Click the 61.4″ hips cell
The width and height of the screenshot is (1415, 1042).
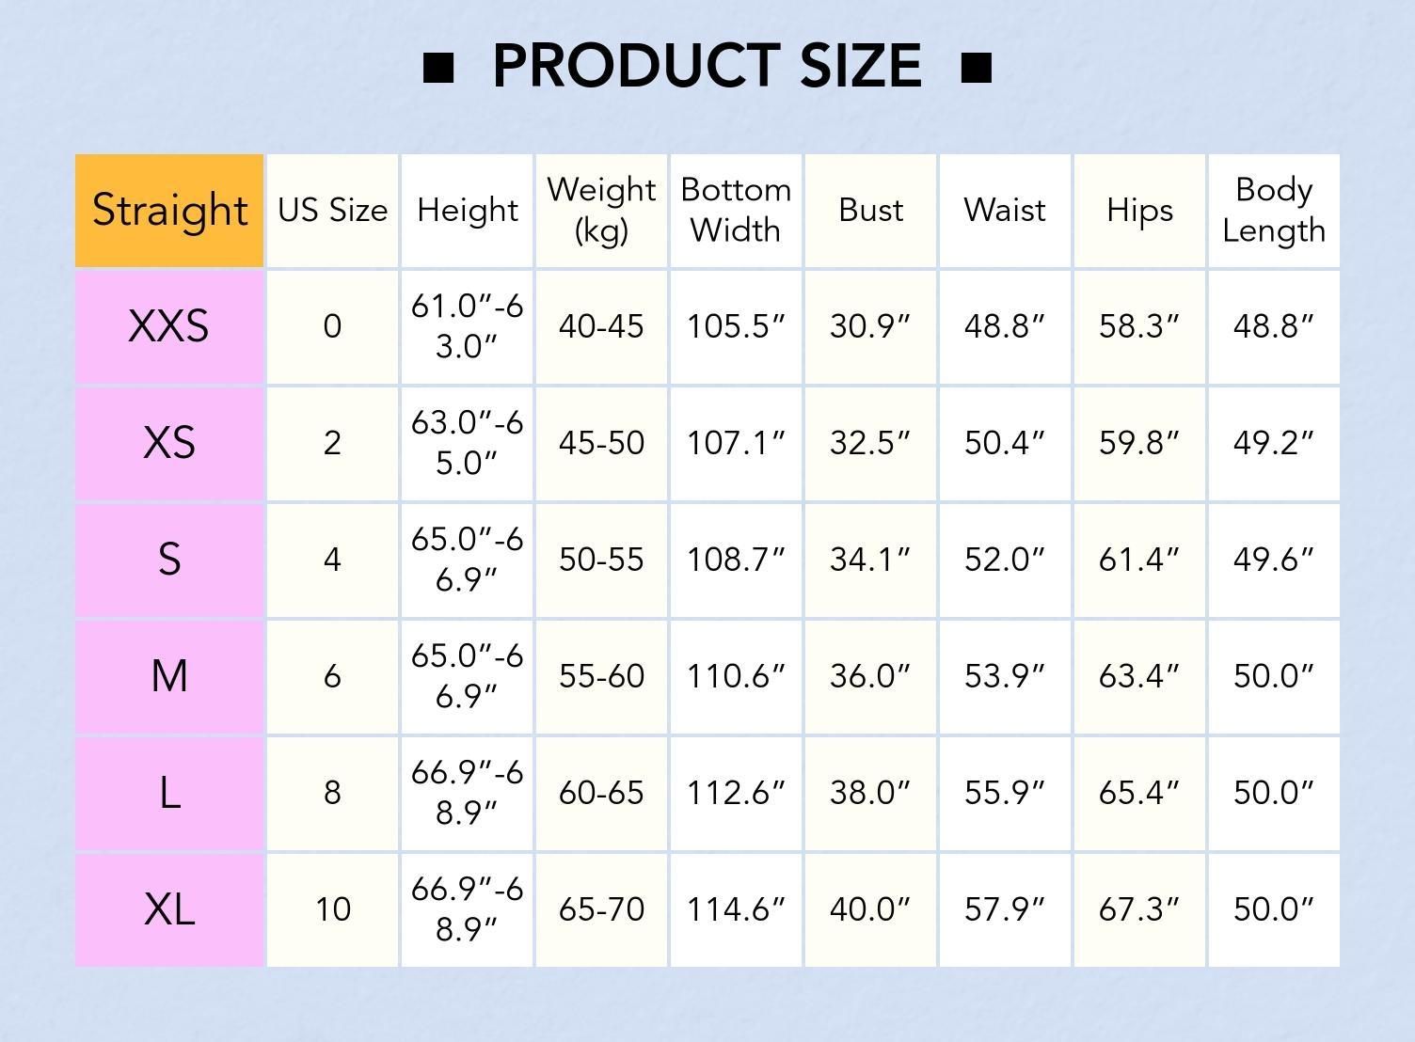pos(1139,560)
